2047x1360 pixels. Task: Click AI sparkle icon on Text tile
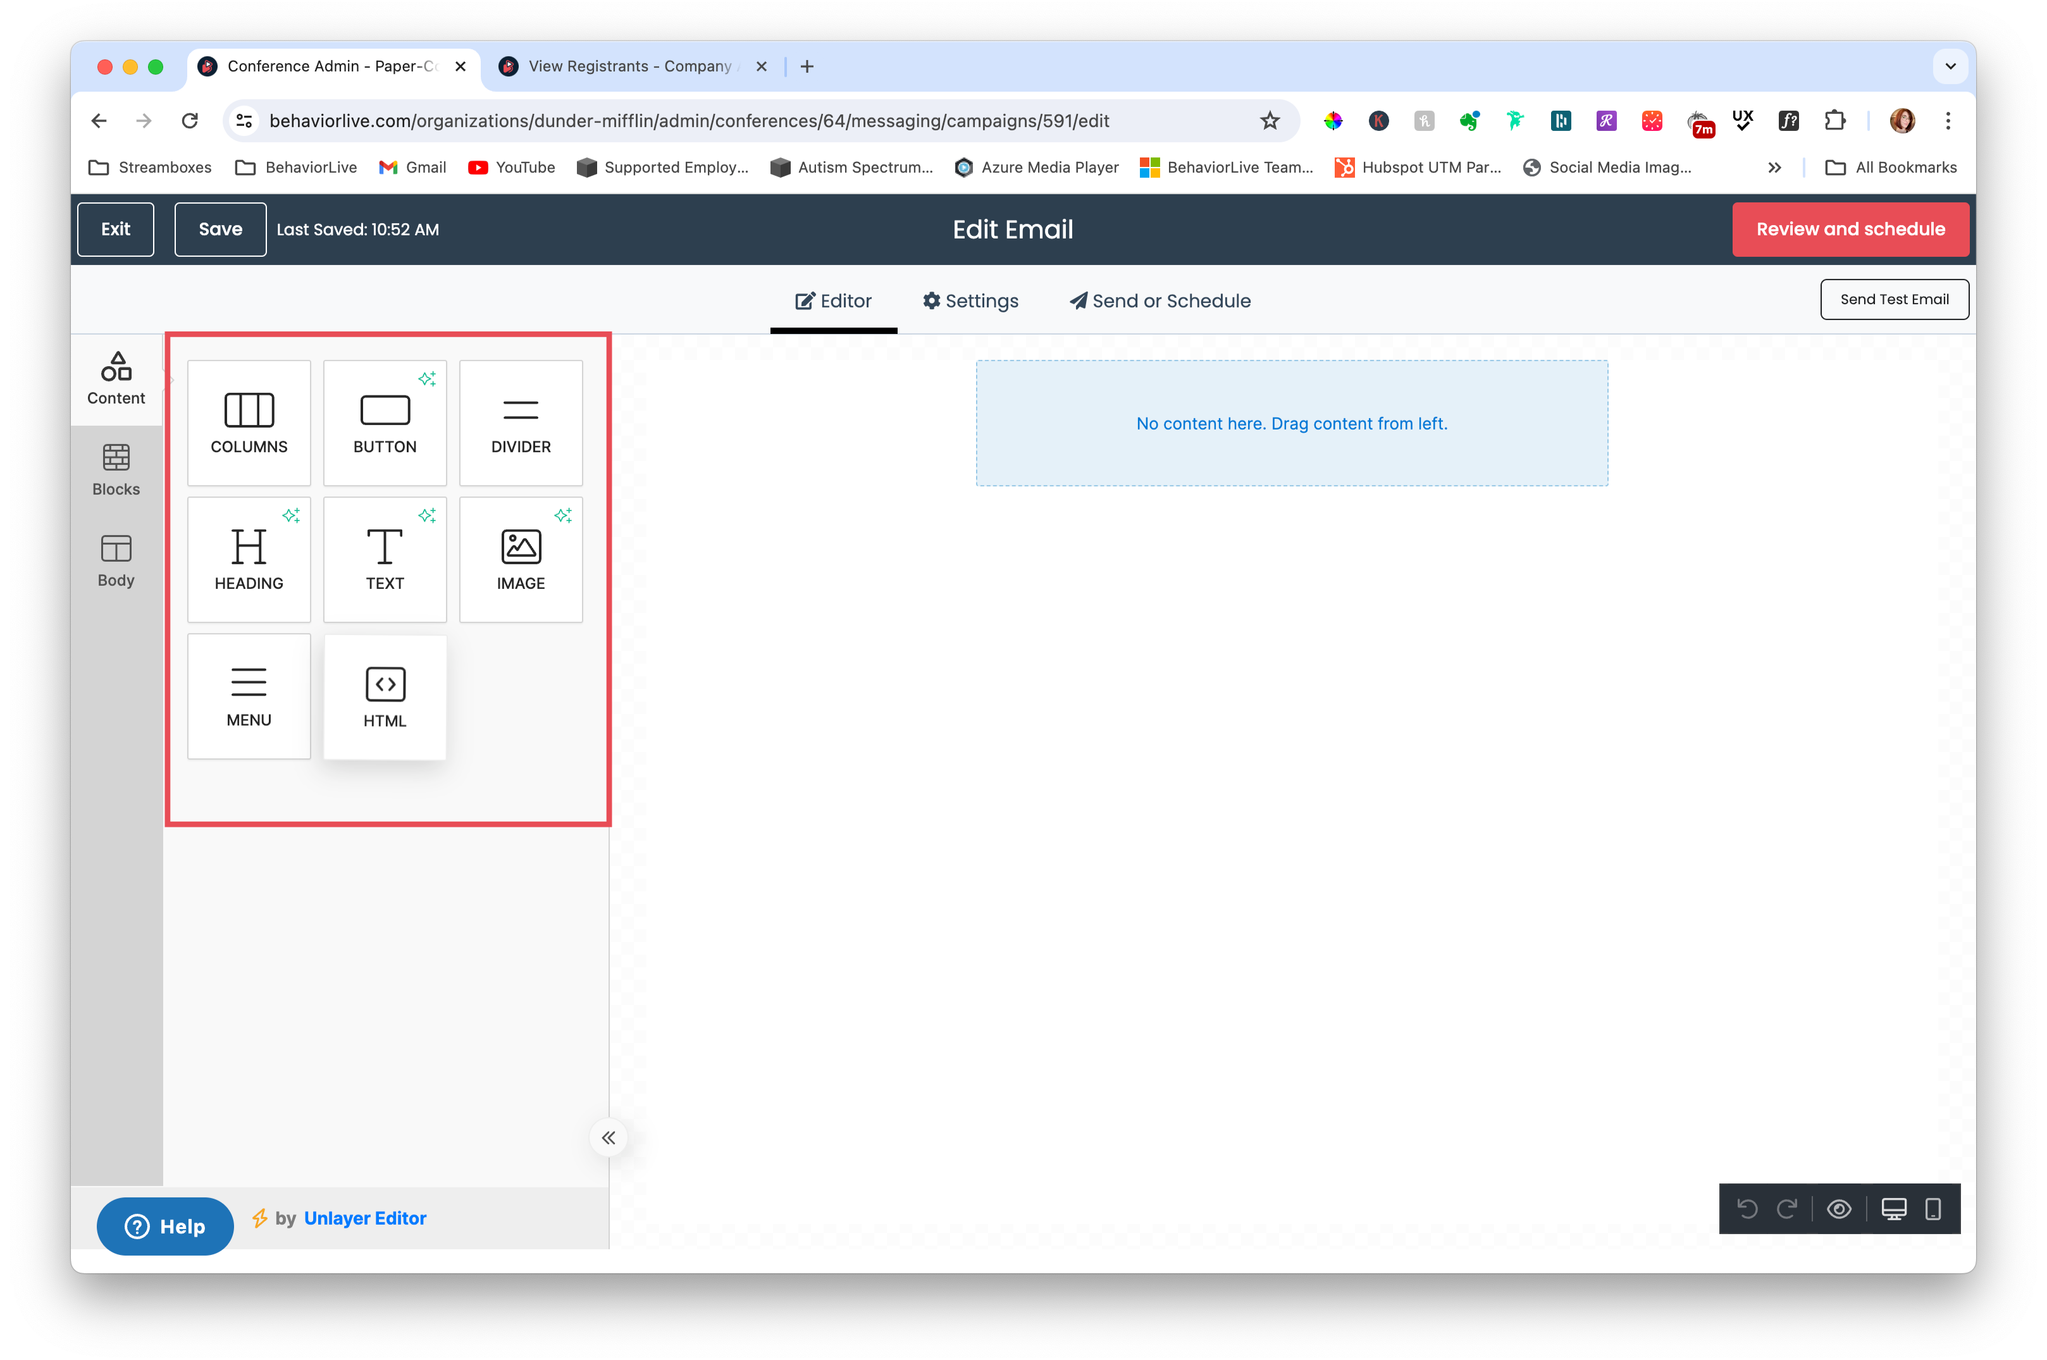tap(427, 515)
